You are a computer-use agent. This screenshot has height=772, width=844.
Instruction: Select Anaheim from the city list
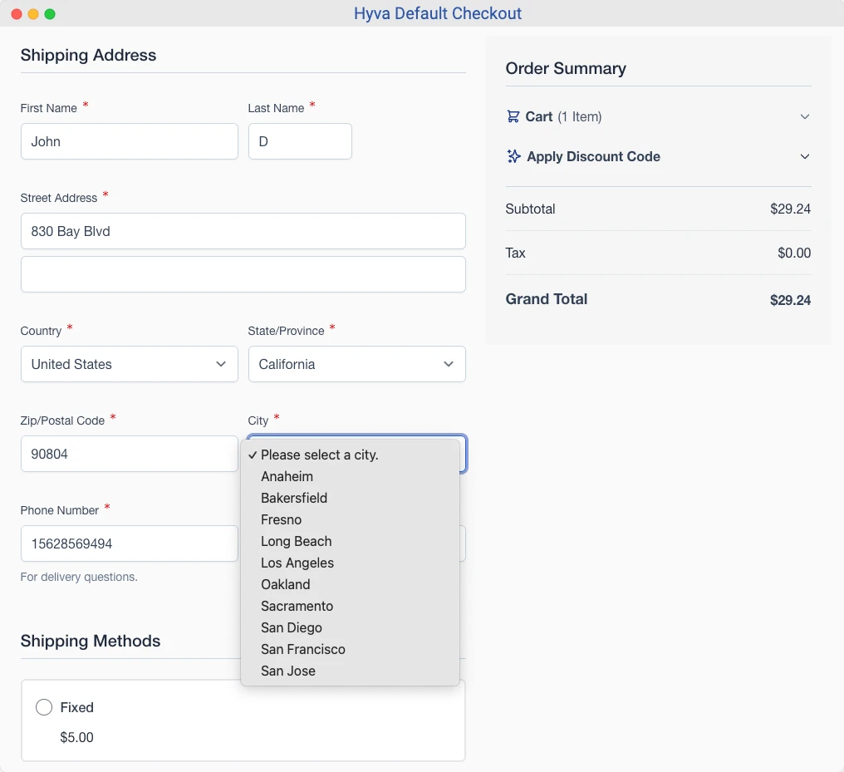pos(287,476)
